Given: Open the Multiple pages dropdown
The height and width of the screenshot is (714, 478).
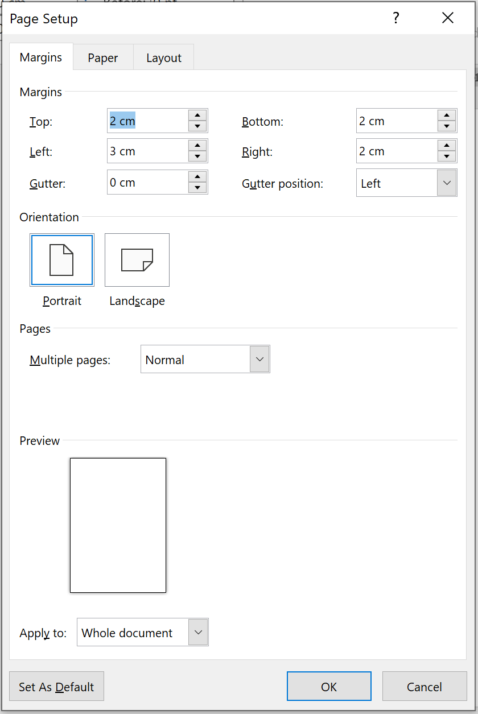Looking at the screenshot, I should 259,359.
